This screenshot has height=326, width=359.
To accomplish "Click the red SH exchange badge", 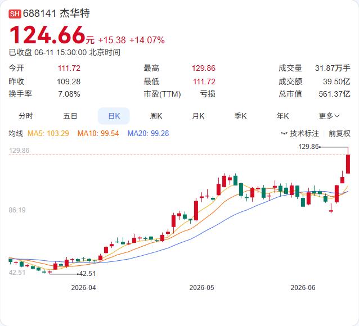I will click(x=15, y=13).
